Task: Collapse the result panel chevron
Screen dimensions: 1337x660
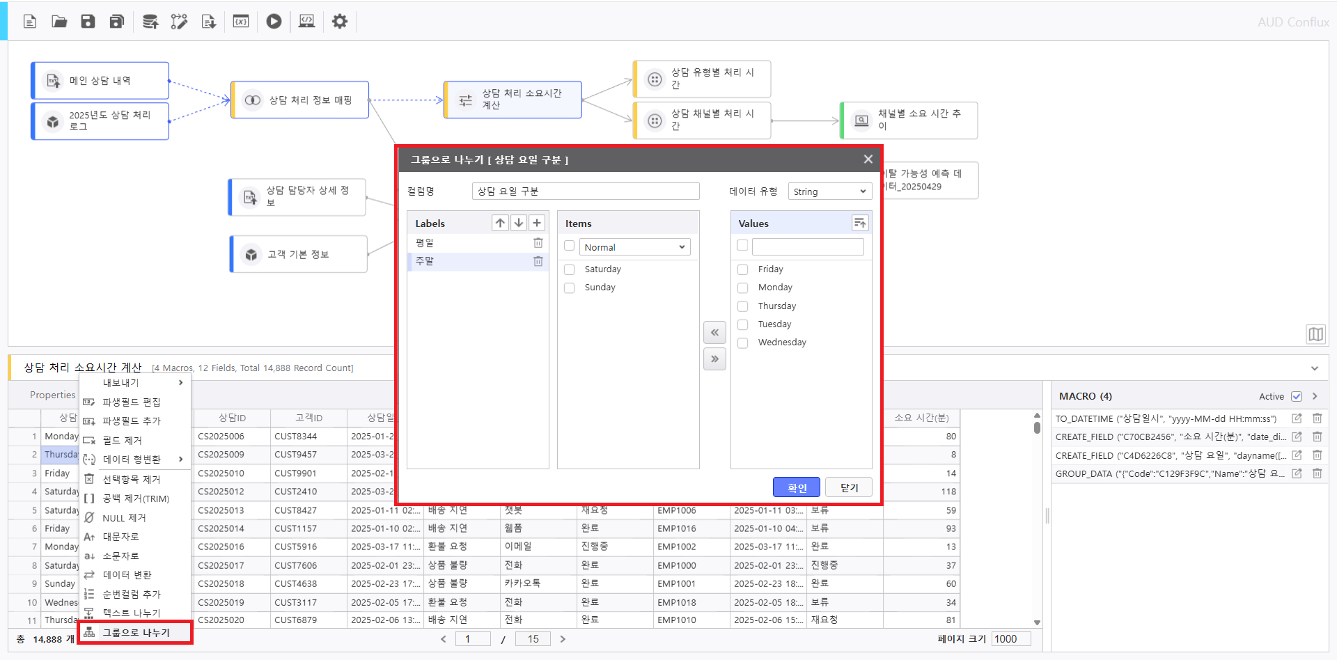Action: point(1314,368)
